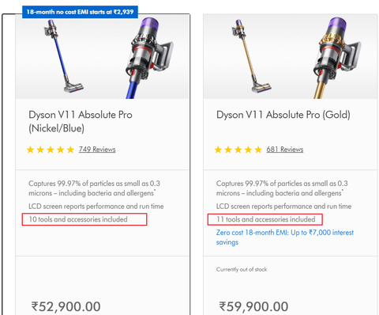Screen dimensions: 379x315
Task: Select the 11 tools and accessories text
Action: pos(266,219)
